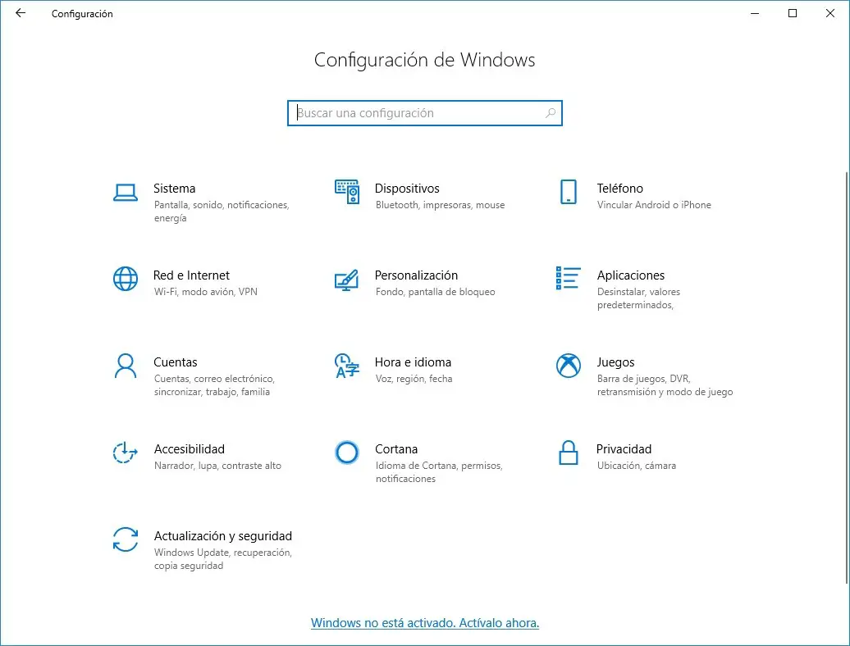Select the Privacidad heading
Screen dimensions: 850x646
pos(624,449)
